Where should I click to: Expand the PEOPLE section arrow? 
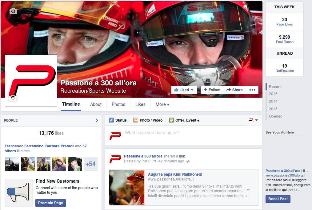click(x=97, y=120)
